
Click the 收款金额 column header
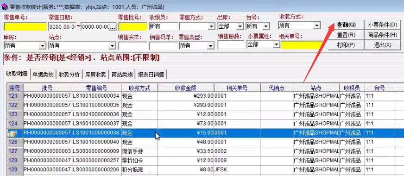tap(186, 88)
